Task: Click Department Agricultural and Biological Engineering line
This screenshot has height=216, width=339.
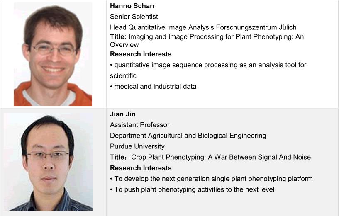Action: coord(188,136)
